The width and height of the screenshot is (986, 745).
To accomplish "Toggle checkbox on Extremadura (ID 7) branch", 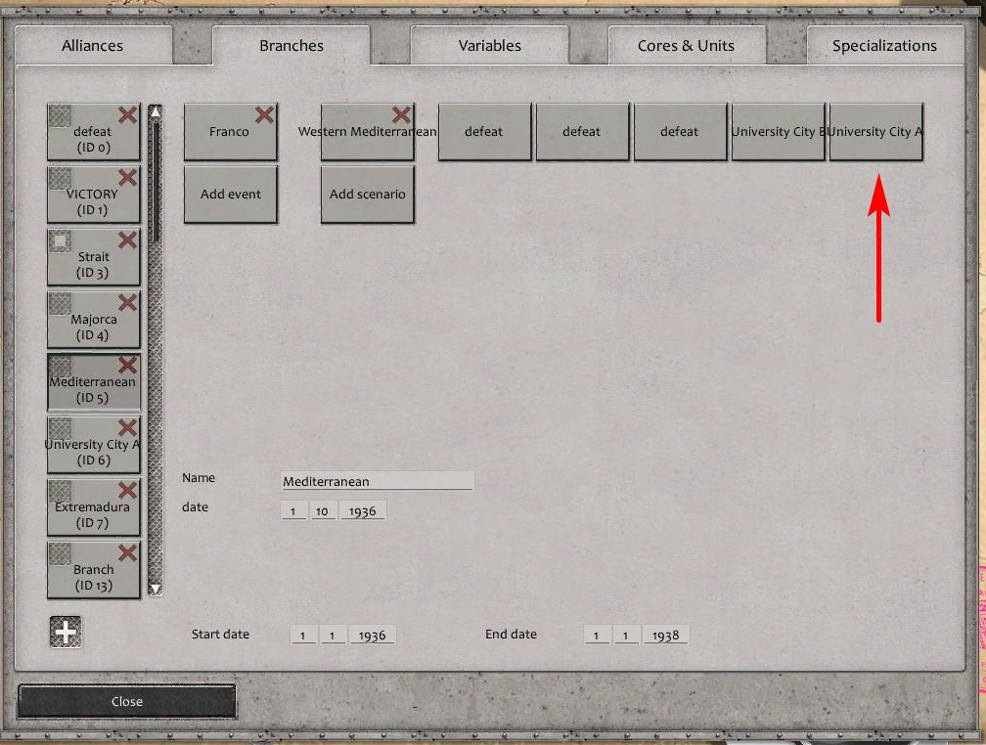I will pyautogui.click(x=61, y=491).
